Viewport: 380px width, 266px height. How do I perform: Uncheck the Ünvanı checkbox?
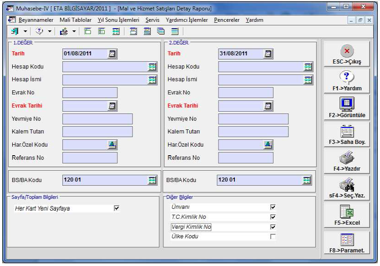[273, 207]
